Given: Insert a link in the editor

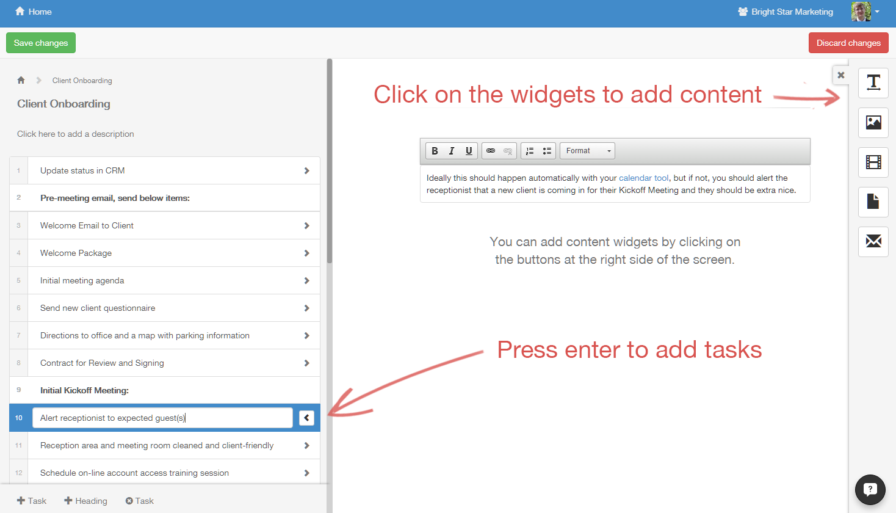Looking at the screenshot, I should (x=491, y=151).
